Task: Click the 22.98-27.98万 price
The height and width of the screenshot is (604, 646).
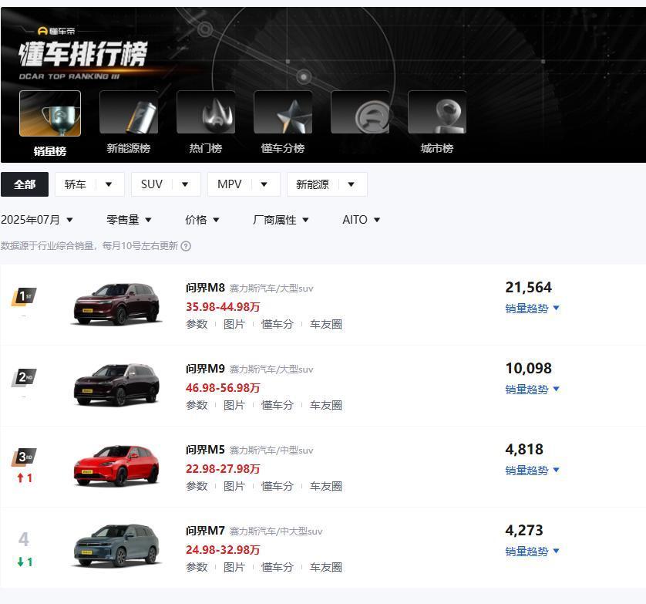Action: (x=223, y=469)
